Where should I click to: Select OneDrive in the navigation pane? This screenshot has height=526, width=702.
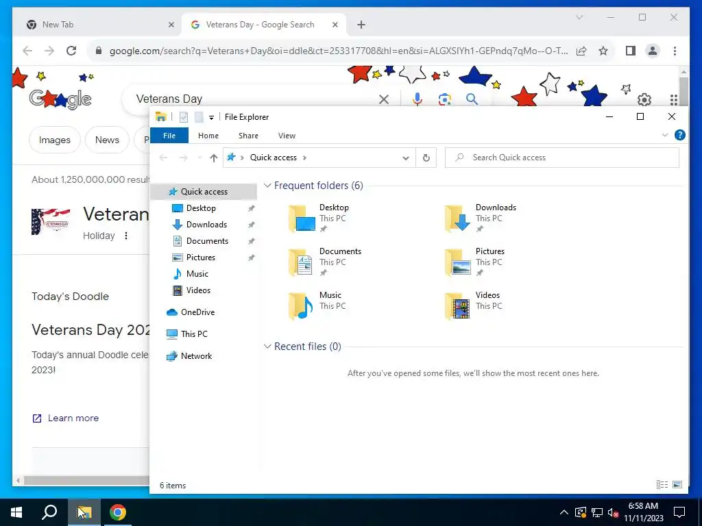coord(197,312)
